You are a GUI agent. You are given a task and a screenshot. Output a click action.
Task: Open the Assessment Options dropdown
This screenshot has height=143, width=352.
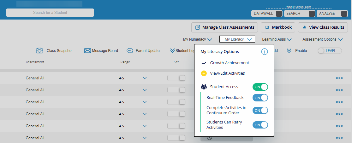(x=322, y=39)
